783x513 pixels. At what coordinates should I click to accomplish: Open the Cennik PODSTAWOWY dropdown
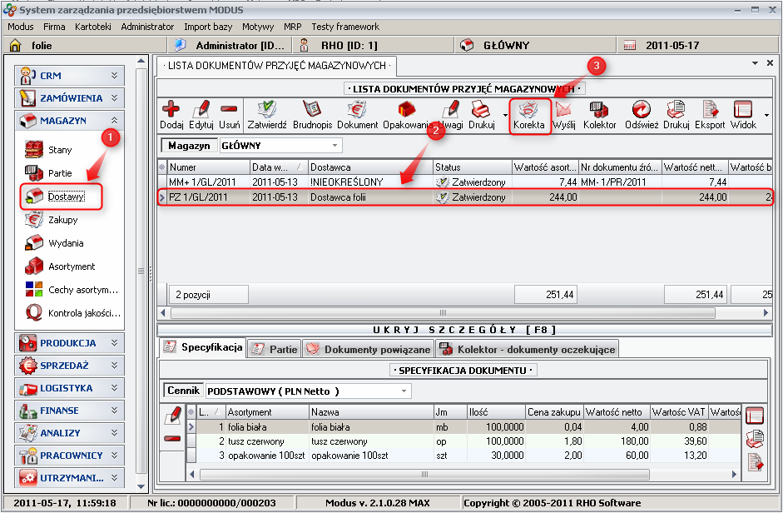tap(404, 391)
